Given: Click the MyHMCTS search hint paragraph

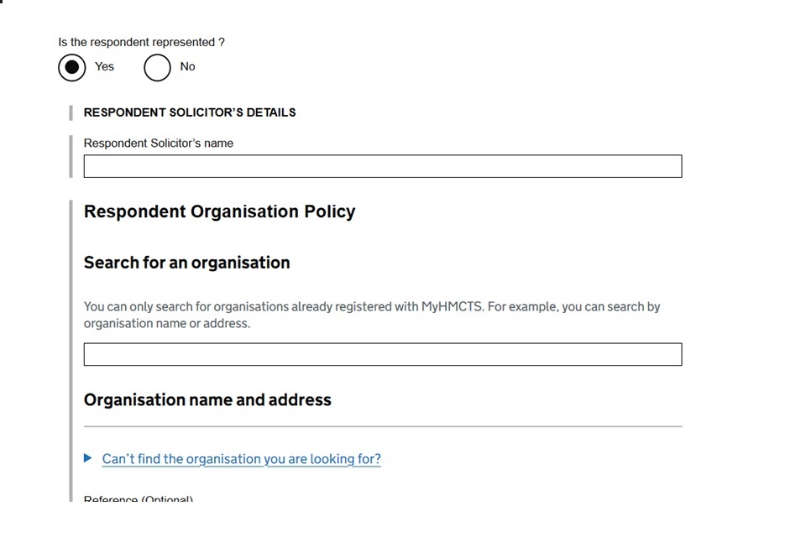Looking at the screenshot, I should click(x=371, y=315).
